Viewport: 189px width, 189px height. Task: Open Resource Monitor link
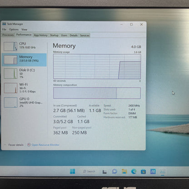pos(45,145)
